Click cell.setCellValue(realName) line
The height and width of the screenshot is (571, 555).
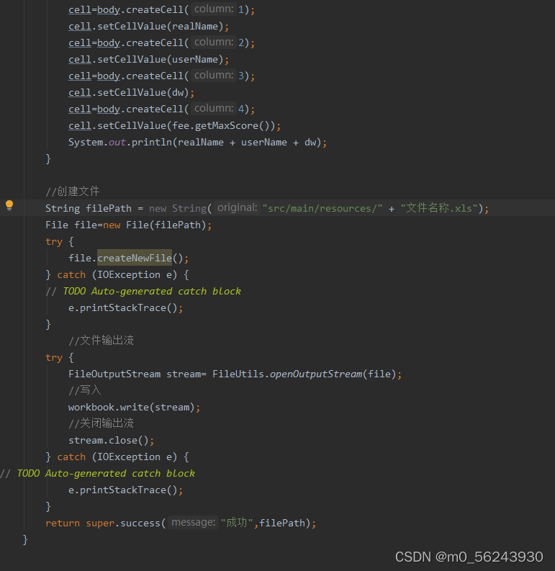tap(148, 26)
